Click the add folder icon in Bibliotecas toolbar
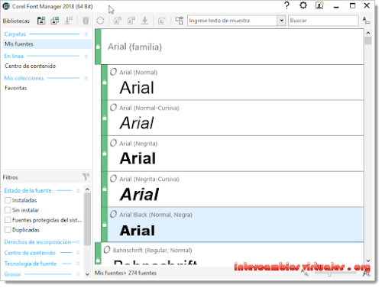Viewport: 382px width, 288px height. click(41, 21)
